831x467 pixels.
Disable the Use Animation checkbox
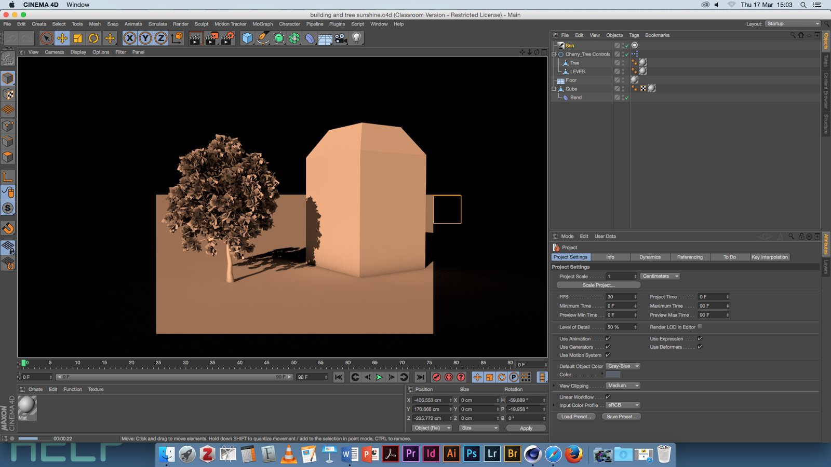coord(608,338)
